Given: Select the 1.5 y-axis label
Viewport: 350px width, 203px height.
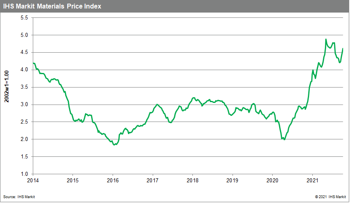Looking at the screenshot, I should point(23,156).
